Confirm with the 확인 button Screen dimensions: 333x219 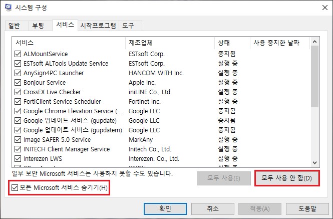(x=165, y=208)
